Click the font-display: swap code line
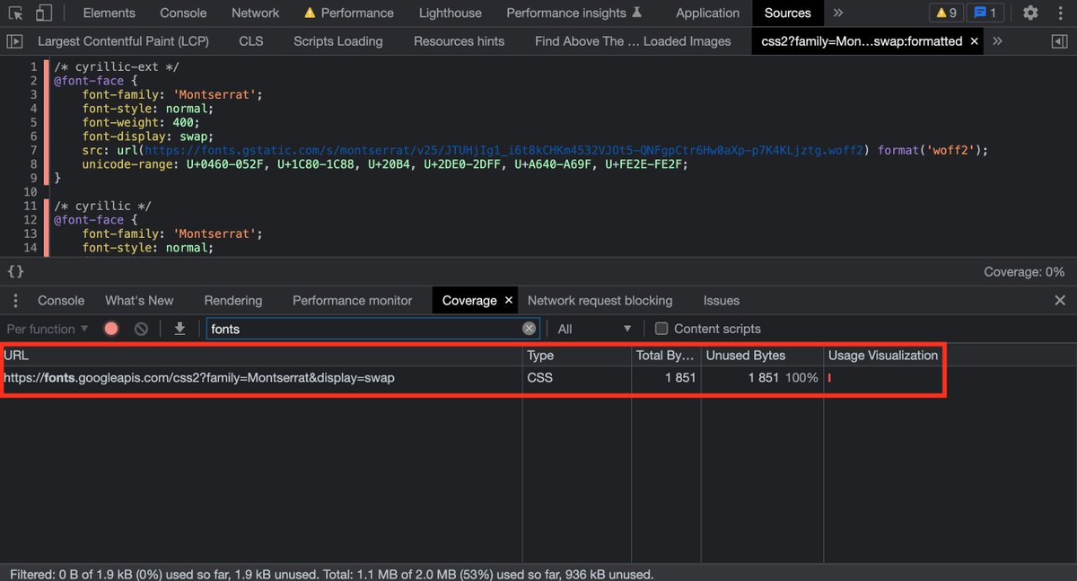1077x581 pixels. [148, 136]
